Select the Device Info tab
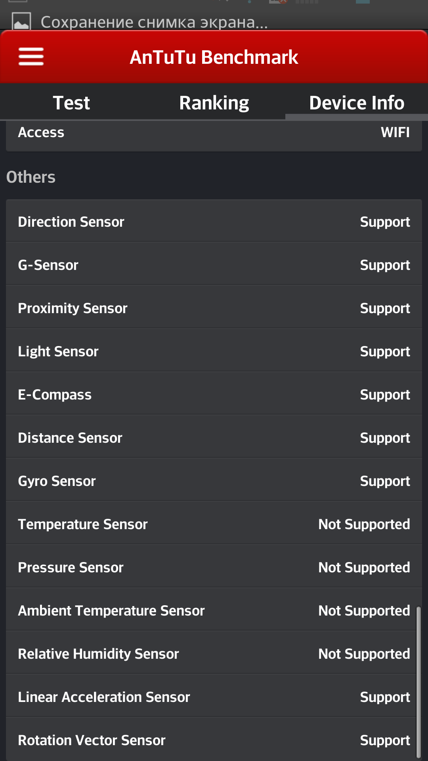 coord(357,103)
